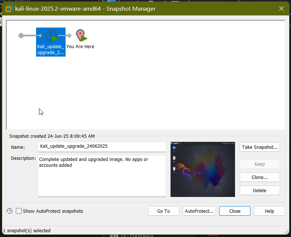Open AutoProtect... settings
The width and height of the screenshot is (291, 237).
[199, 211]
